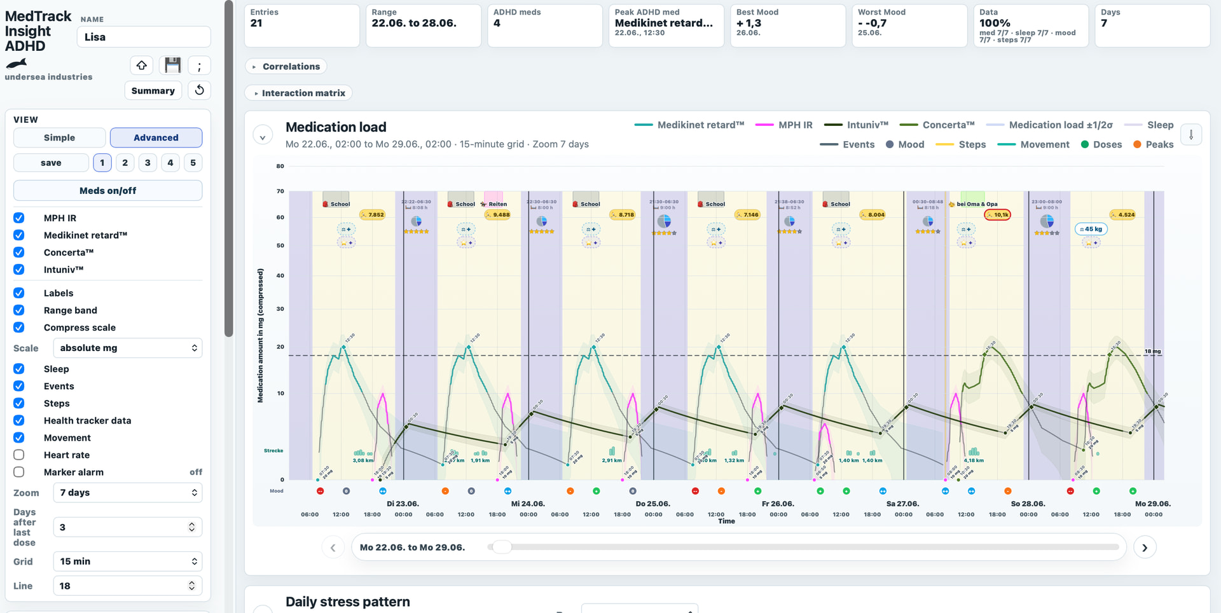Open the Scale absolute mg dropdown

128,348
